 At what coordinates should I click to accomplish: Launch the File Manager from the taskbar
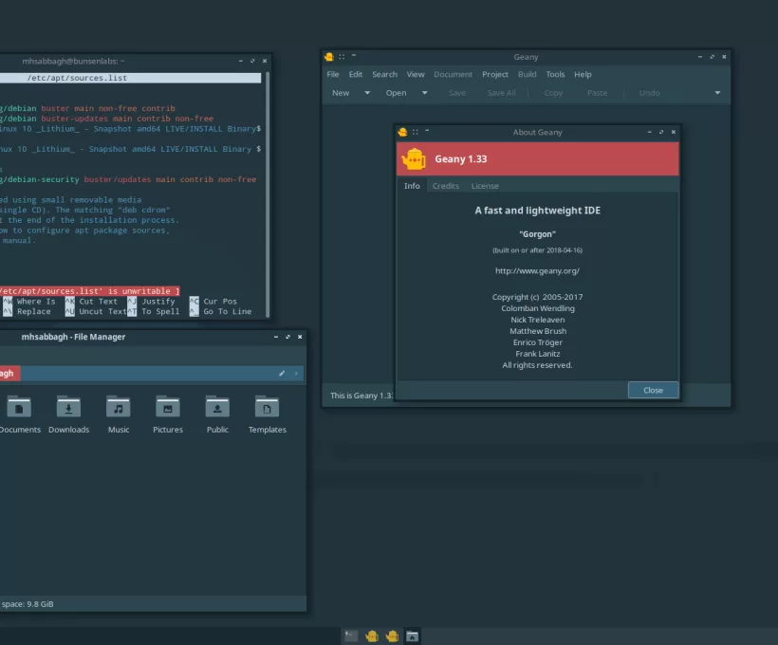coord(412,636)
